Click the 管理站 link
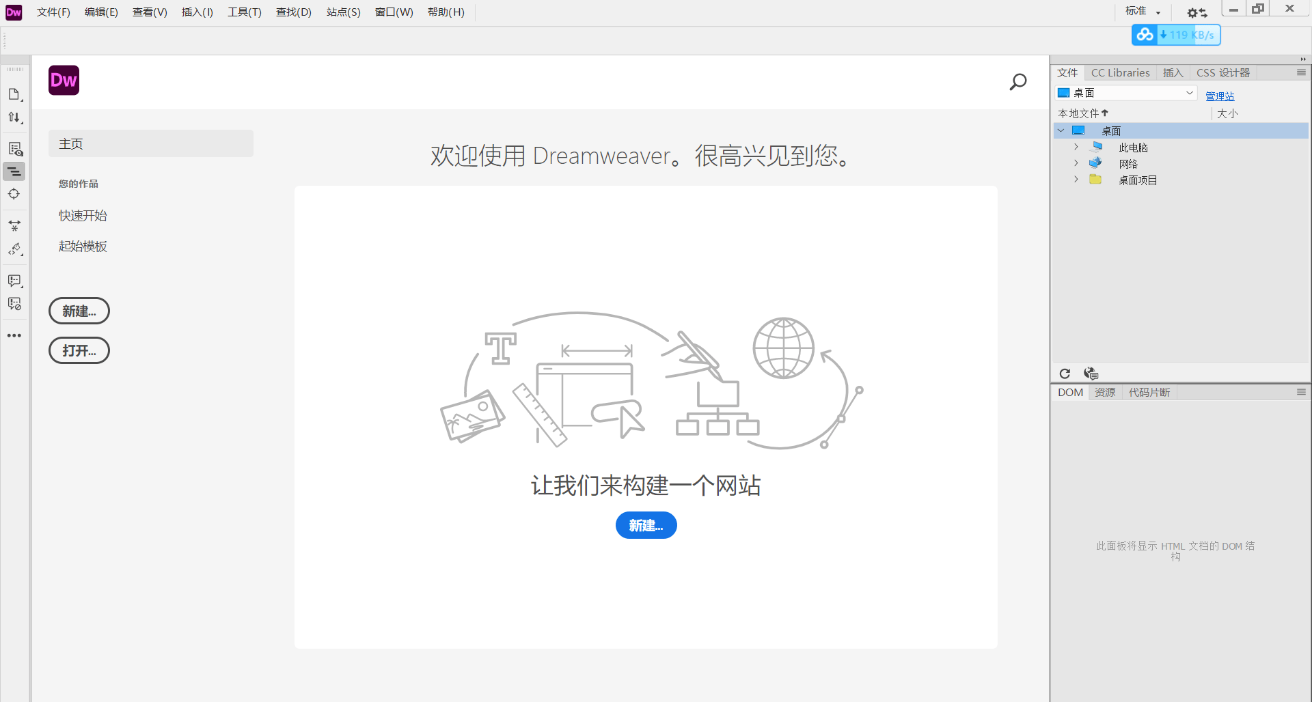The height and width of the screenshot is (702, 1312). 1220,96
